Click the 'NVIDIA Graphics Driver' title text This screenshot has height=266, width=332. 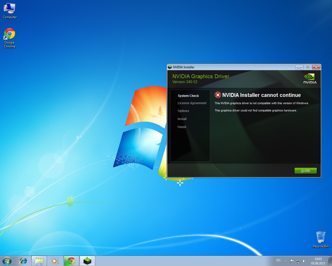click(x=201, y=76)
